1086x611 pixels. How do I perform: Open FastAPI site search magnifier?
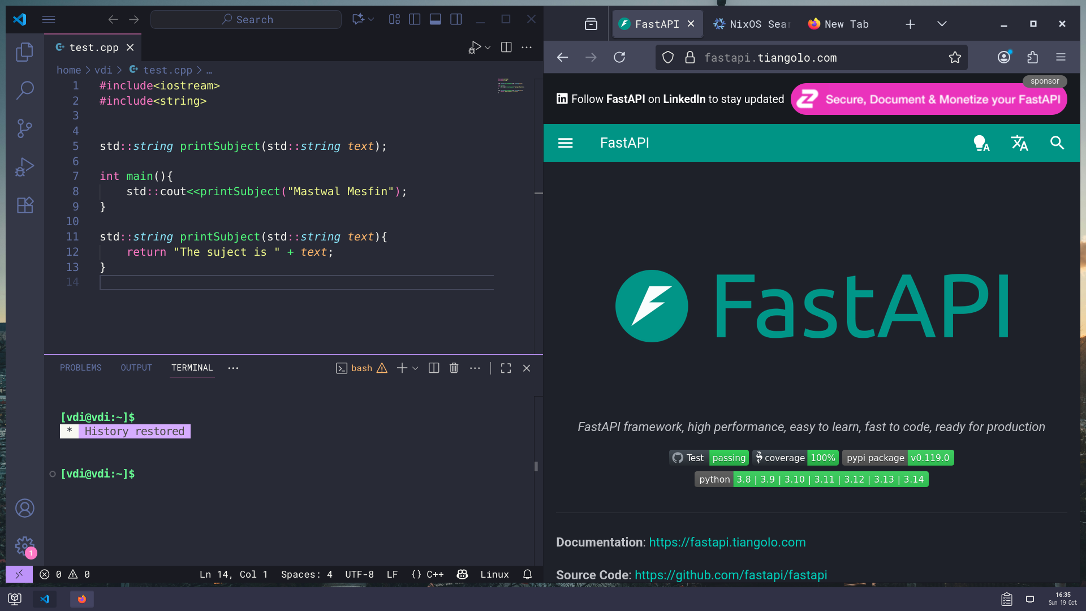click(x=1057, y=143)
